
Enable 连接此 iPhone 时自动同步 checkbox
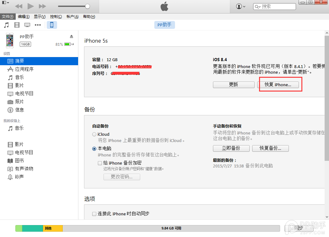coord(94,214)
